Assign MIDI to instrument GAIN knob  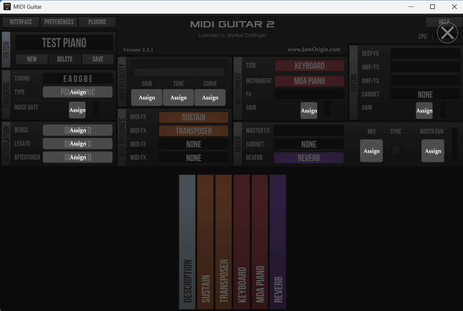tap(309, 110)
